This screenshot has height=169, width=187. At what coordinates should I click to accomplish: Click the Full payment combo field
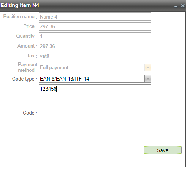coord(92,68)
